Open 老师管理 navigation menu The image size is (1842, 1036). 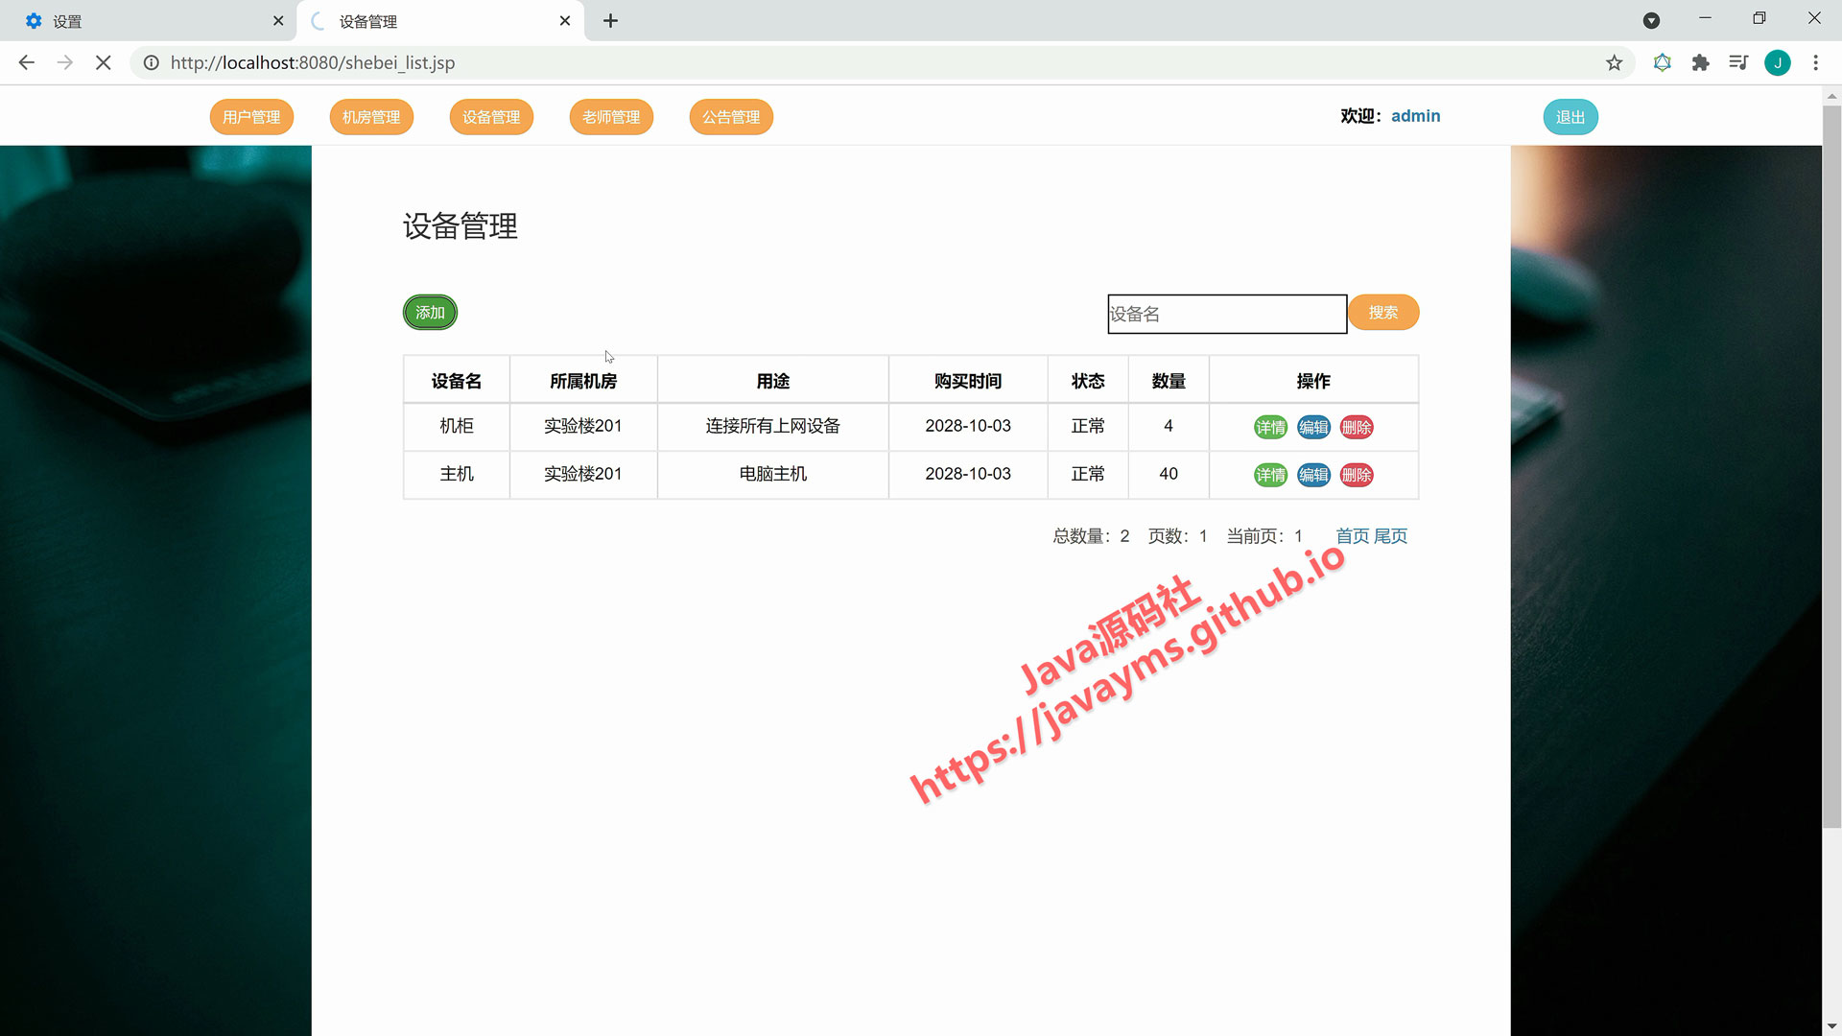coord(611,117)
